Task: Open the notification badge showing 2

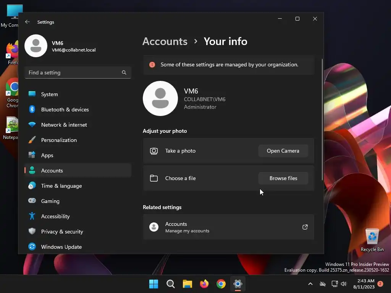Action: coord(380,283)
